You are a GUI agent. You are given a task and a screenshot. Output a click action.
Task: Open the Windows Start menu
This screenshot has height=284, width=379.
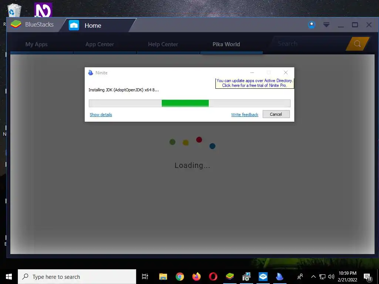[9, 277]
